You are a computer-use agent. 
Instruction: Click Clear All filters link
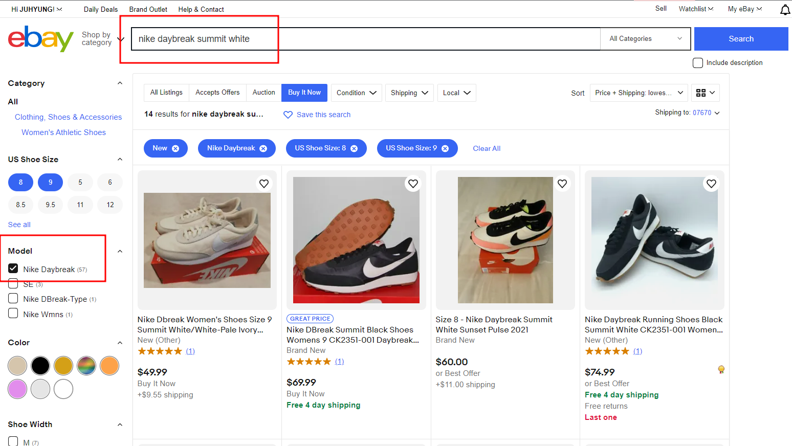pos(487,148)
